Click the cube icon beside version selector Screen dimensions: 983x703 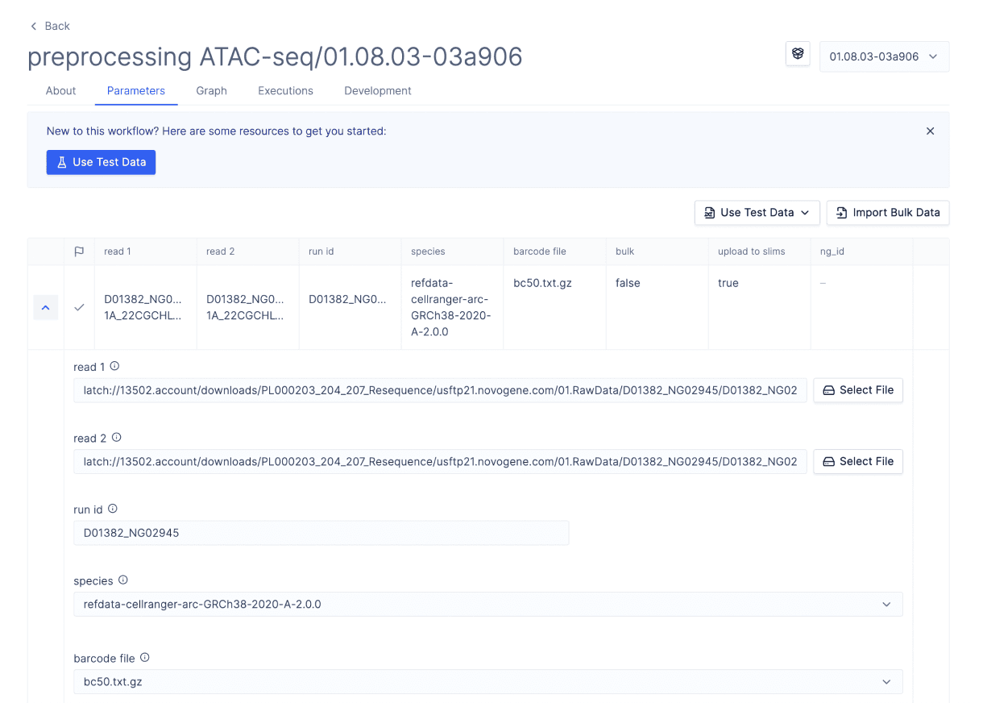(x=798, y=54)
